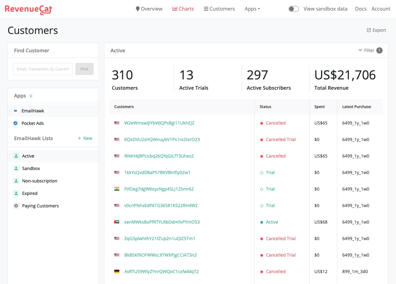This screenshot has width=396, height=284.
Task: Select the Pocket Ads app icon
Action: [x=16, y=123]
